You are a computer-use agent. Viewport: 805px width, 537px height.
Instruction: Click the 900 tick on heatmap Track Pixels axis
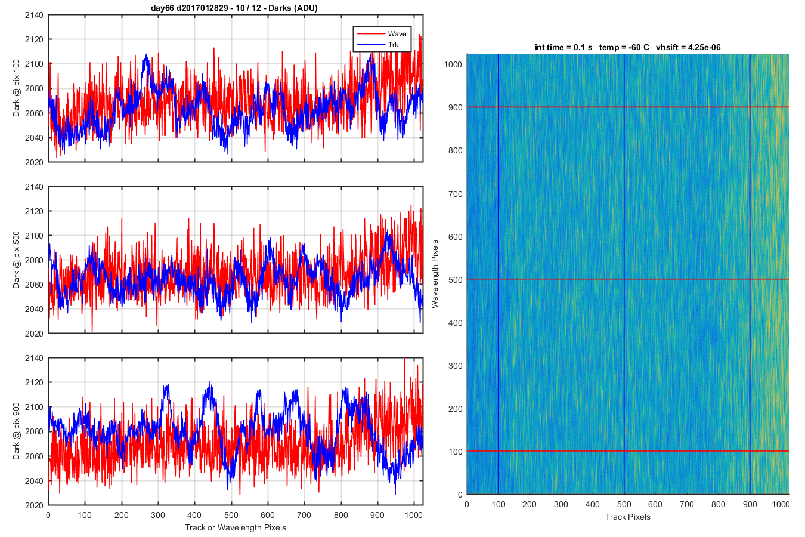tap(750, 504)
